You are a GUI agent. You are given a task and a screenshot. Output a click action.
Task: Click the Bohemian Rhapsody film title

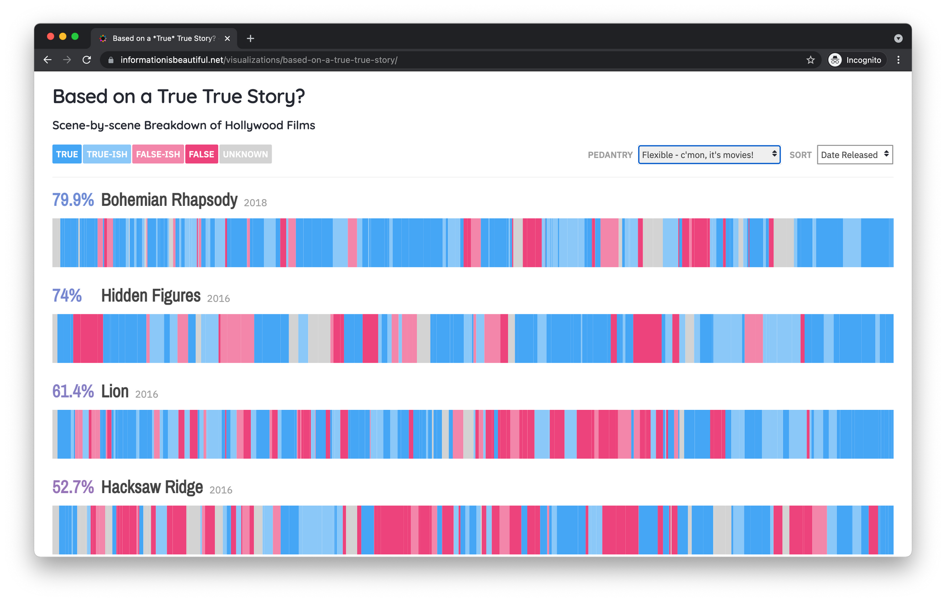point(169,200)
